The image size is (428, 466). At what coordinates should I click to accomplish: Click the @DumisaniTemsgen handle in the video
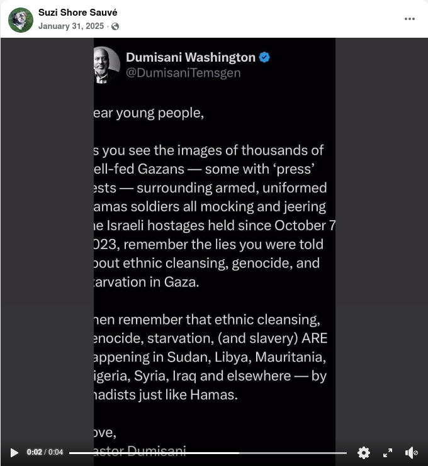183,73
